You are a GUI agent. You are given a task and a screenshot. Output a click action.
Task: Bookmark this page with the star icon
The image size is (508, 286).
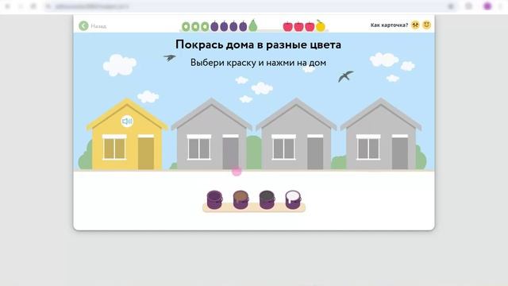coord(451,6)
